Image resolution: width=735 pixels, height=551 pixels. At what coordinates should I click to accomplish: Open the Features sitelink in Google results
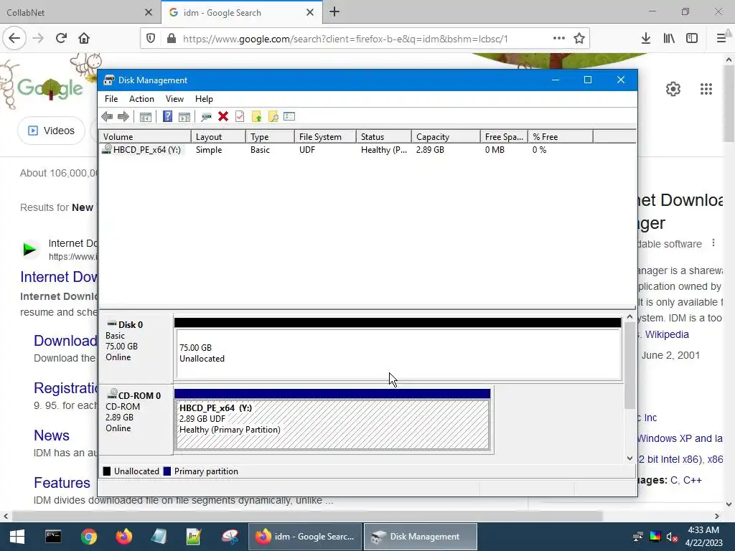pos(62,483)
